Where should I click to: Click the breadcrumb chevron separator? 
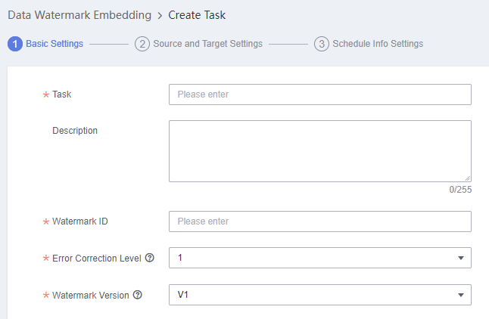pos(160,16)
